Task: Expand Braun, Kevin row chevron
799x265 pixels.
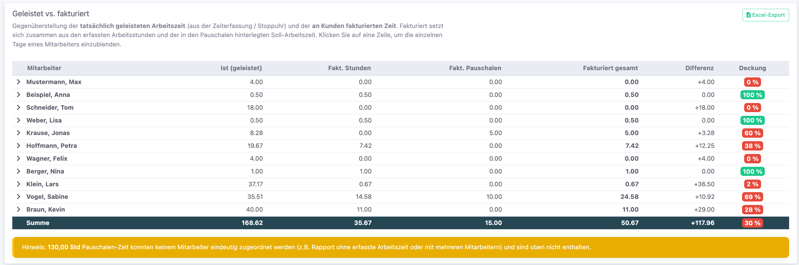Action: coord(19,209)
